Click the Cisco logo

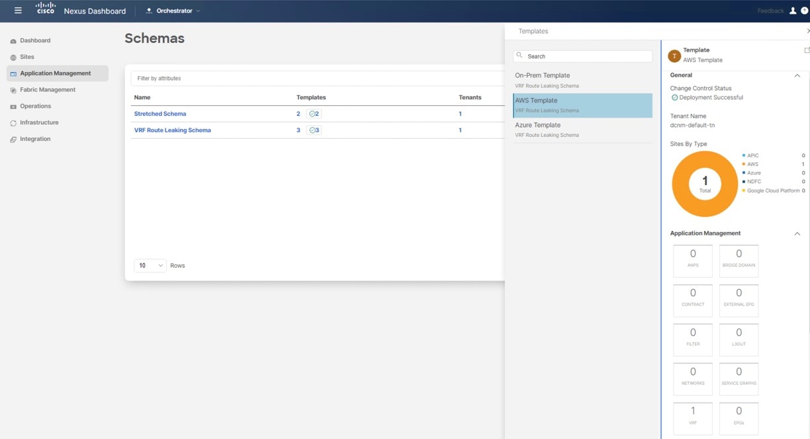point(46,9)
